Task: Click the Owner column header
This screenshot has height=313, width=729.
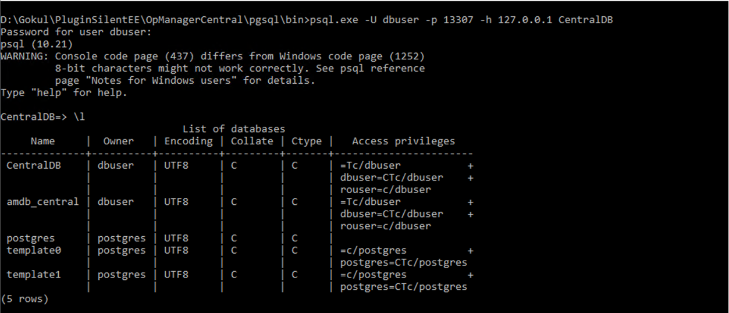Action: (118, 141)
